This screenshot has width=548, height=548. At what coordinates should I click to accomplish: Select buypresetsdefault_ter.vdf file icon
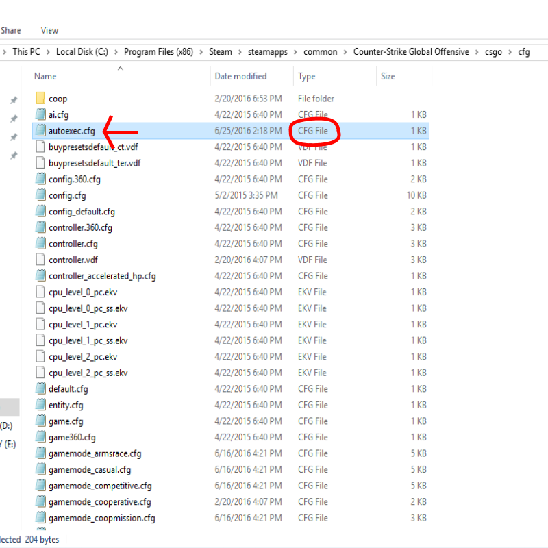click(x=40, y=162)
